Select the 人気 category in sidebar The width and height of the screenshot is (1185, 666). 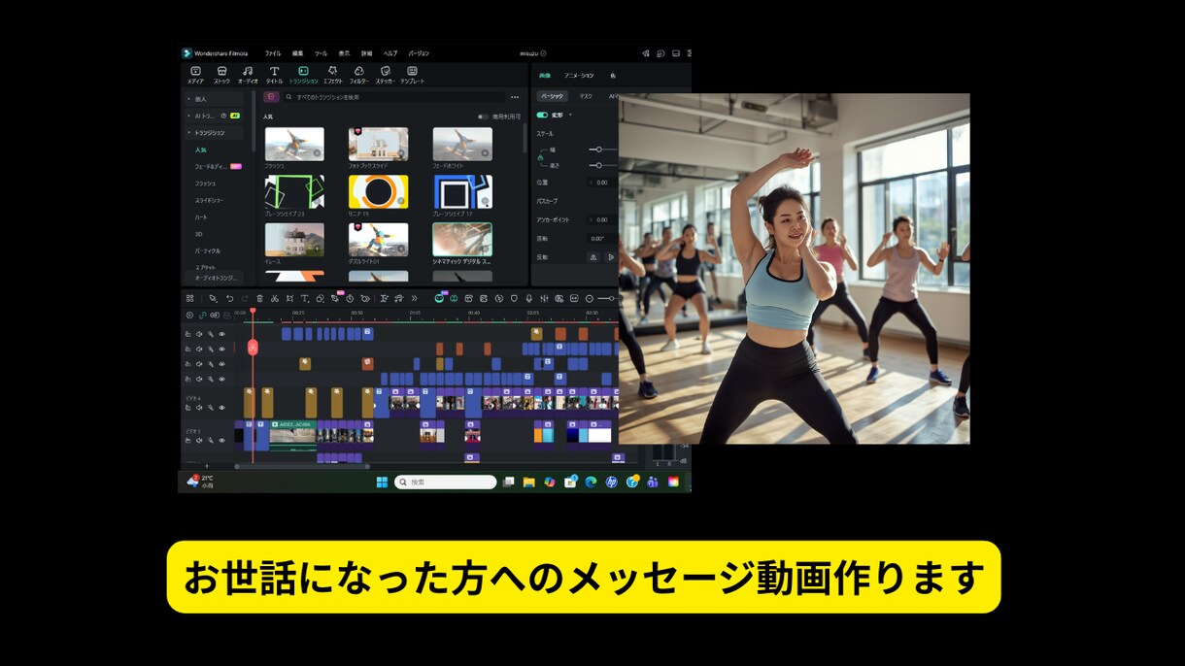click(201, 150)
